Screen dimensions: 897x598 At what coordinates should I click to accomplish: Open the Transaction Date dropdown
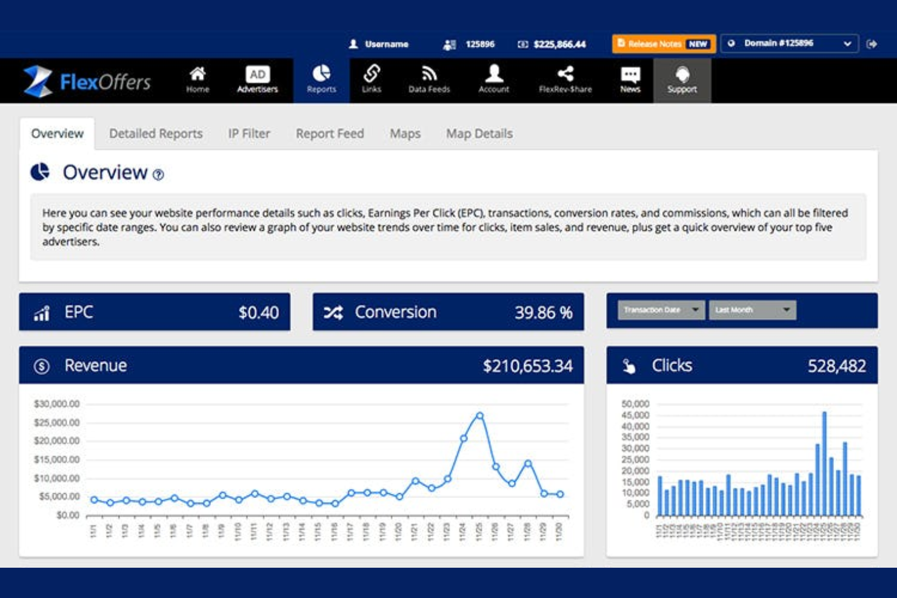point(661,310)
